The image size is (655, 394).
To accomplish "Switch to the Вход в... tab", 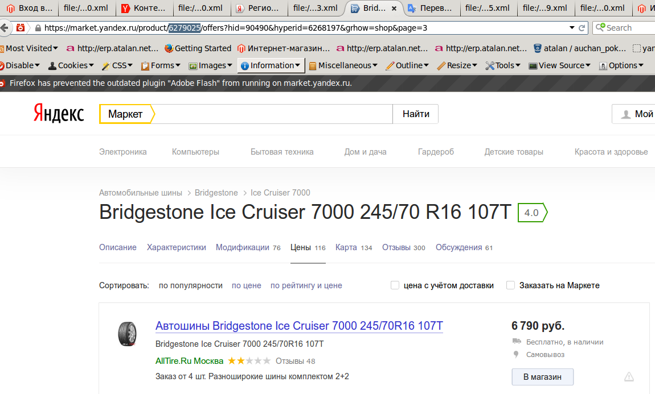I will tap(29, 8).
